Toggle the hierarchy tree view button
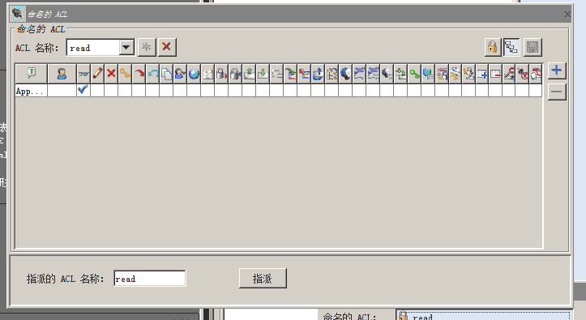This screenshot has width=586, height=320. [511, 47]
